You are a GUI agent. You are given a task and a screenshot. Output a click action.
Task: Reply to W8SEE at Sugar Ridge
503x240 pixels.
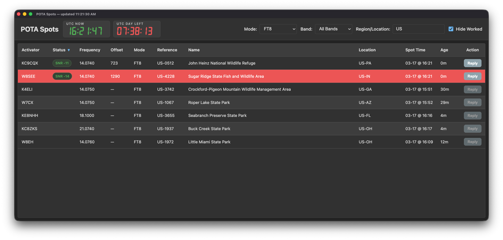(x=472, y=76)
